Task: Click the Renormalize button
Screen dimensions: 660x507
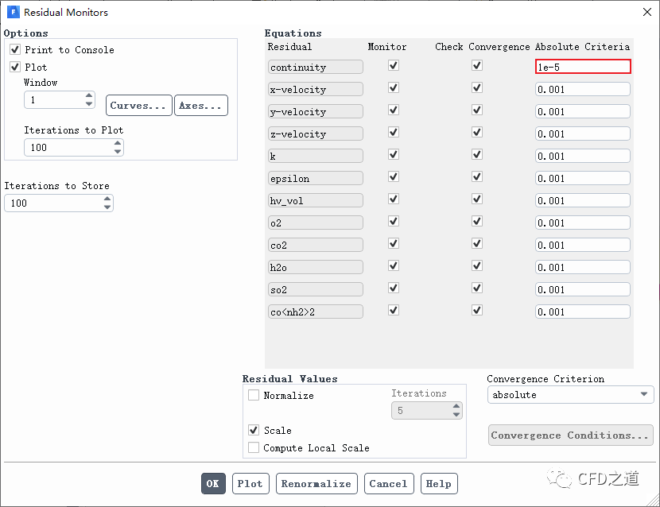Action: [316, 483]
